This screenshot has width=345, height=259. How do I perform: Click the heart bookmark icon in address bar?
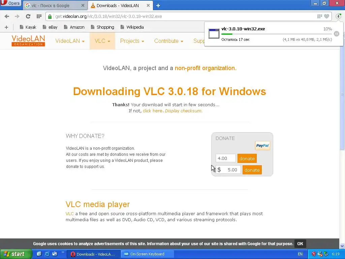click(327, 16)
